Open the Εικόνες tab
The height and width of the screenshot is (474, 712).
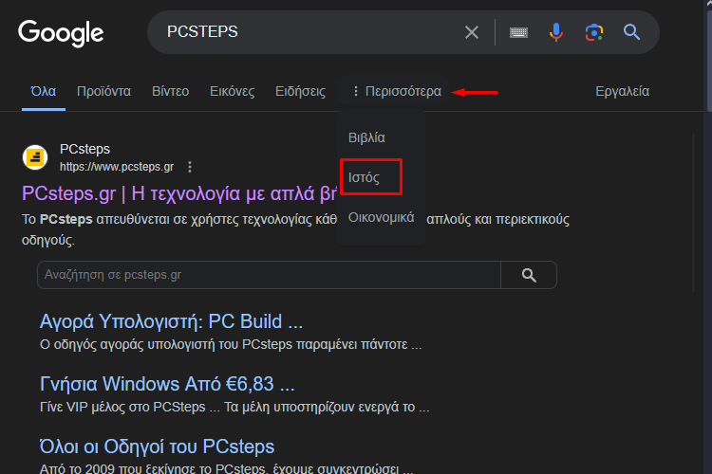(x=232, y=92)
